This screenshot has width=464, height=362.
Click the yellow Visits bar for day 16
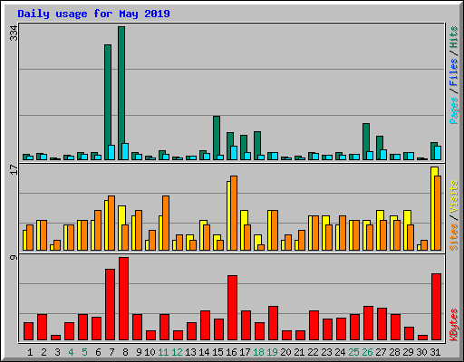click(228, 215)
